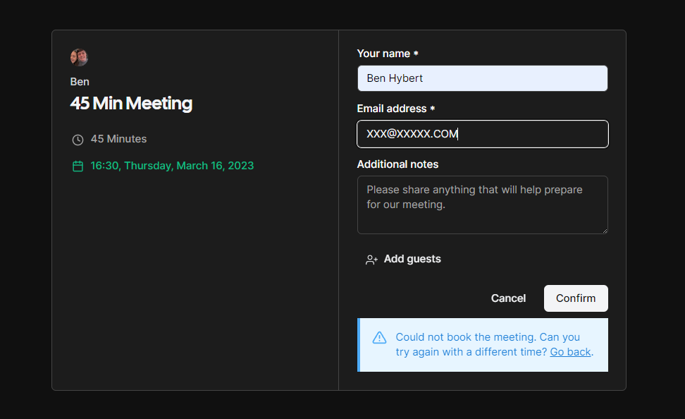Click the red asterisk next to Email address
The width and height of the screenshot is (685, 419).
[x=432, y=109]
